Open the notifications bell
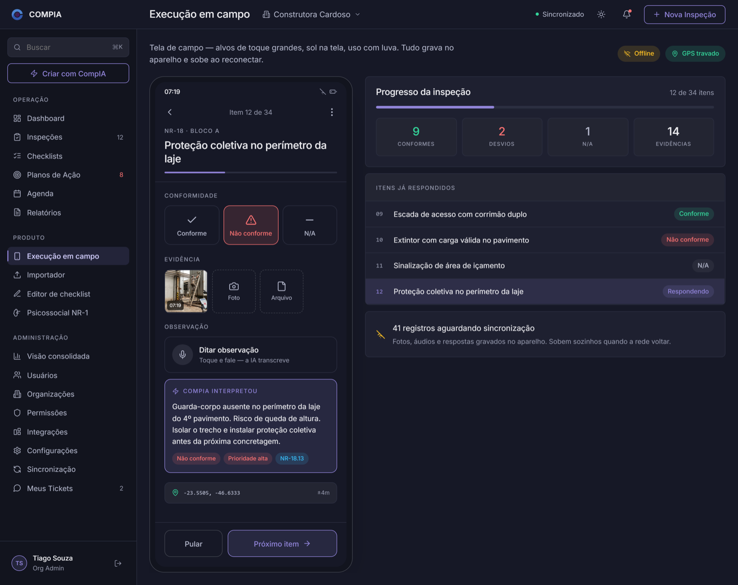738x585 pixels. coord(627,14)
